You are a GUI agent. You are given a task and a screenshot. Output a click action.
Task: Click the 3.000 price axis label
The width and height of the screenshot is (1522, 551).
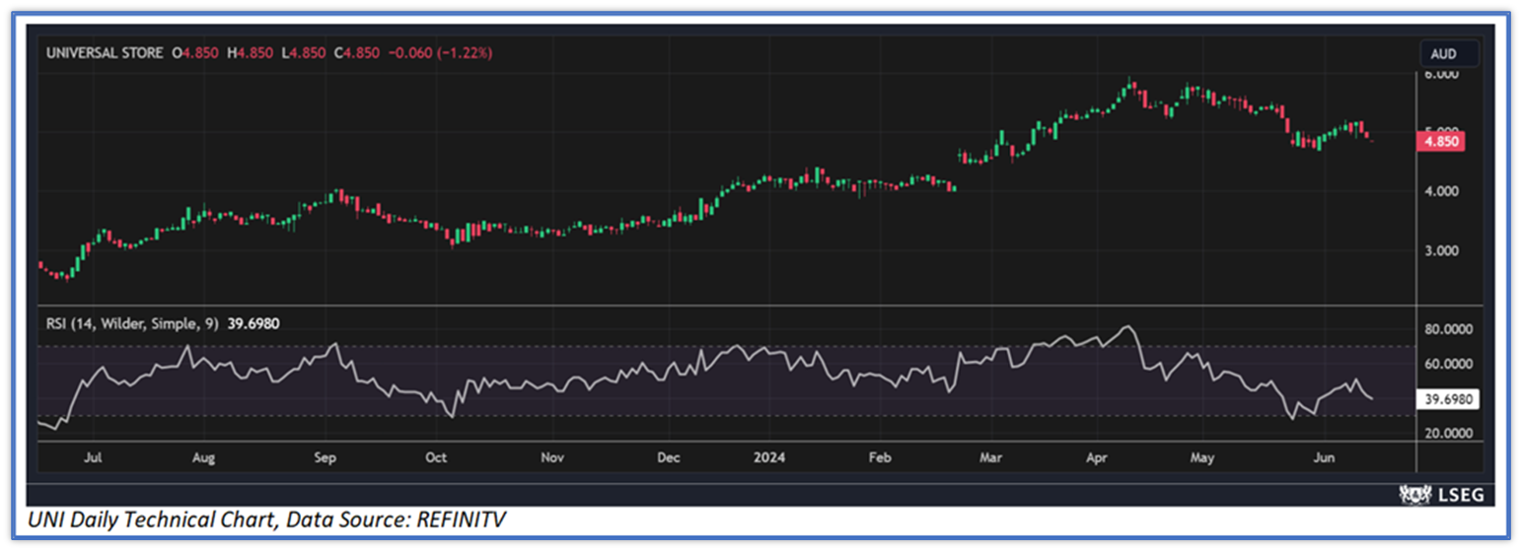click(x=1441, y=250)
